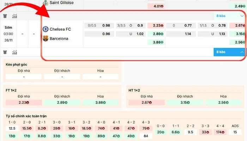
Task: Select Đội khách odds 2.89 in FT 1×2
Action: 62,102
